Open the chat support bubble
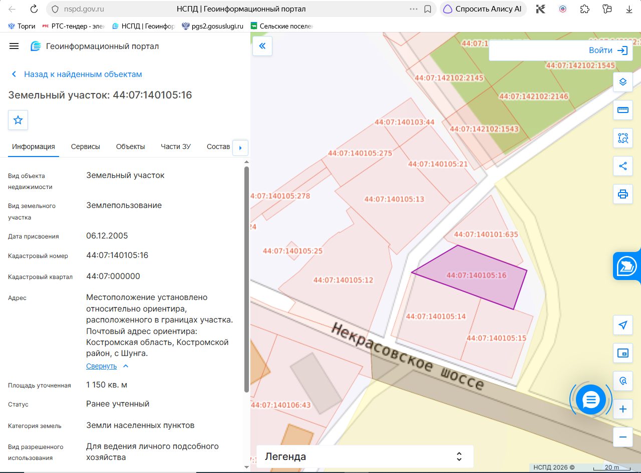The width and height of the screenshot is (641, 473). [x=591, y=399]
